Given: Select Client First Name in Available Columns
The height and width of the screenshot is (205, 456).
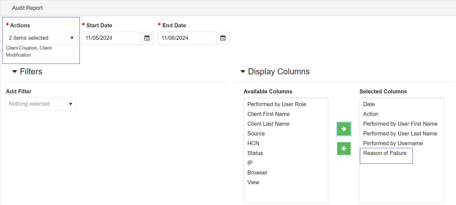Looking at the screenshot, I should pos(268,114).
